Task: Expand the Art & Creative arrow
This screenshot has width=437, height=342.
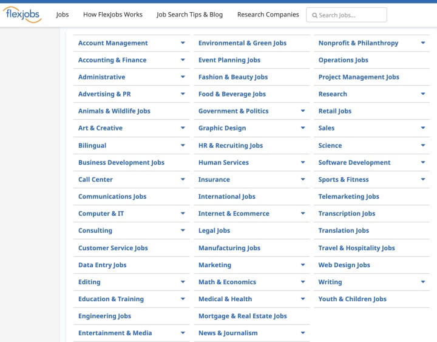Action: pos(183,128)
